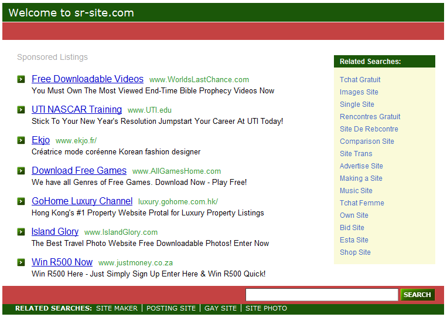This screenshot has width=447, height=317.
Task: Click the arrow icon beside GoHome Luxury Channel
Action: click(21, 201)
